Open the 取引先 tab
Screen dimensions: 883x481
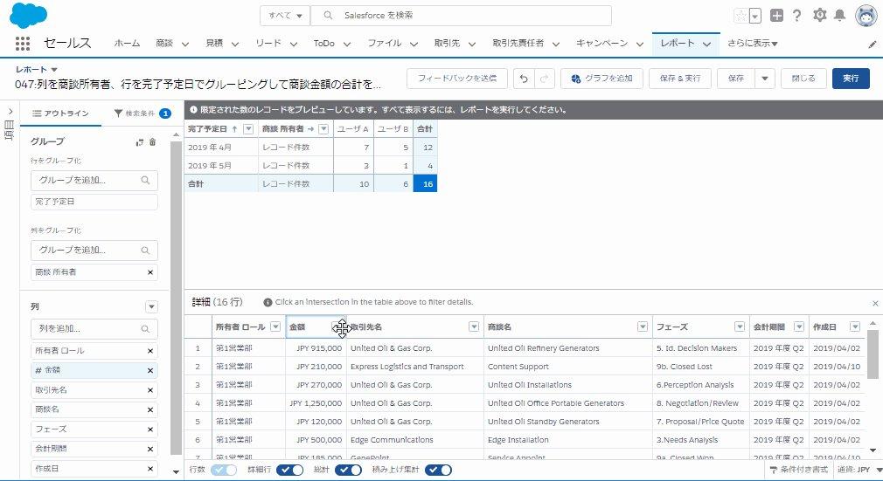coord(447,44)
